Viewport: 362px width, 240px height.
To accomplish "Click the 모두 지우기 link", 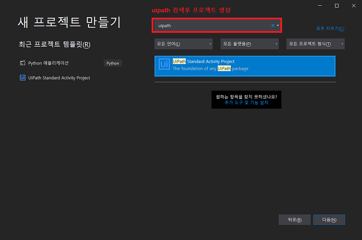I will 330,29.
